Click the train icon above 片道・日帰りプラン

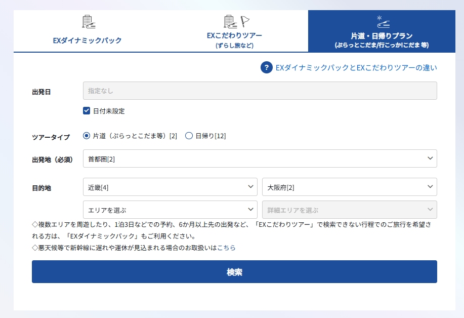pos(382,22)
